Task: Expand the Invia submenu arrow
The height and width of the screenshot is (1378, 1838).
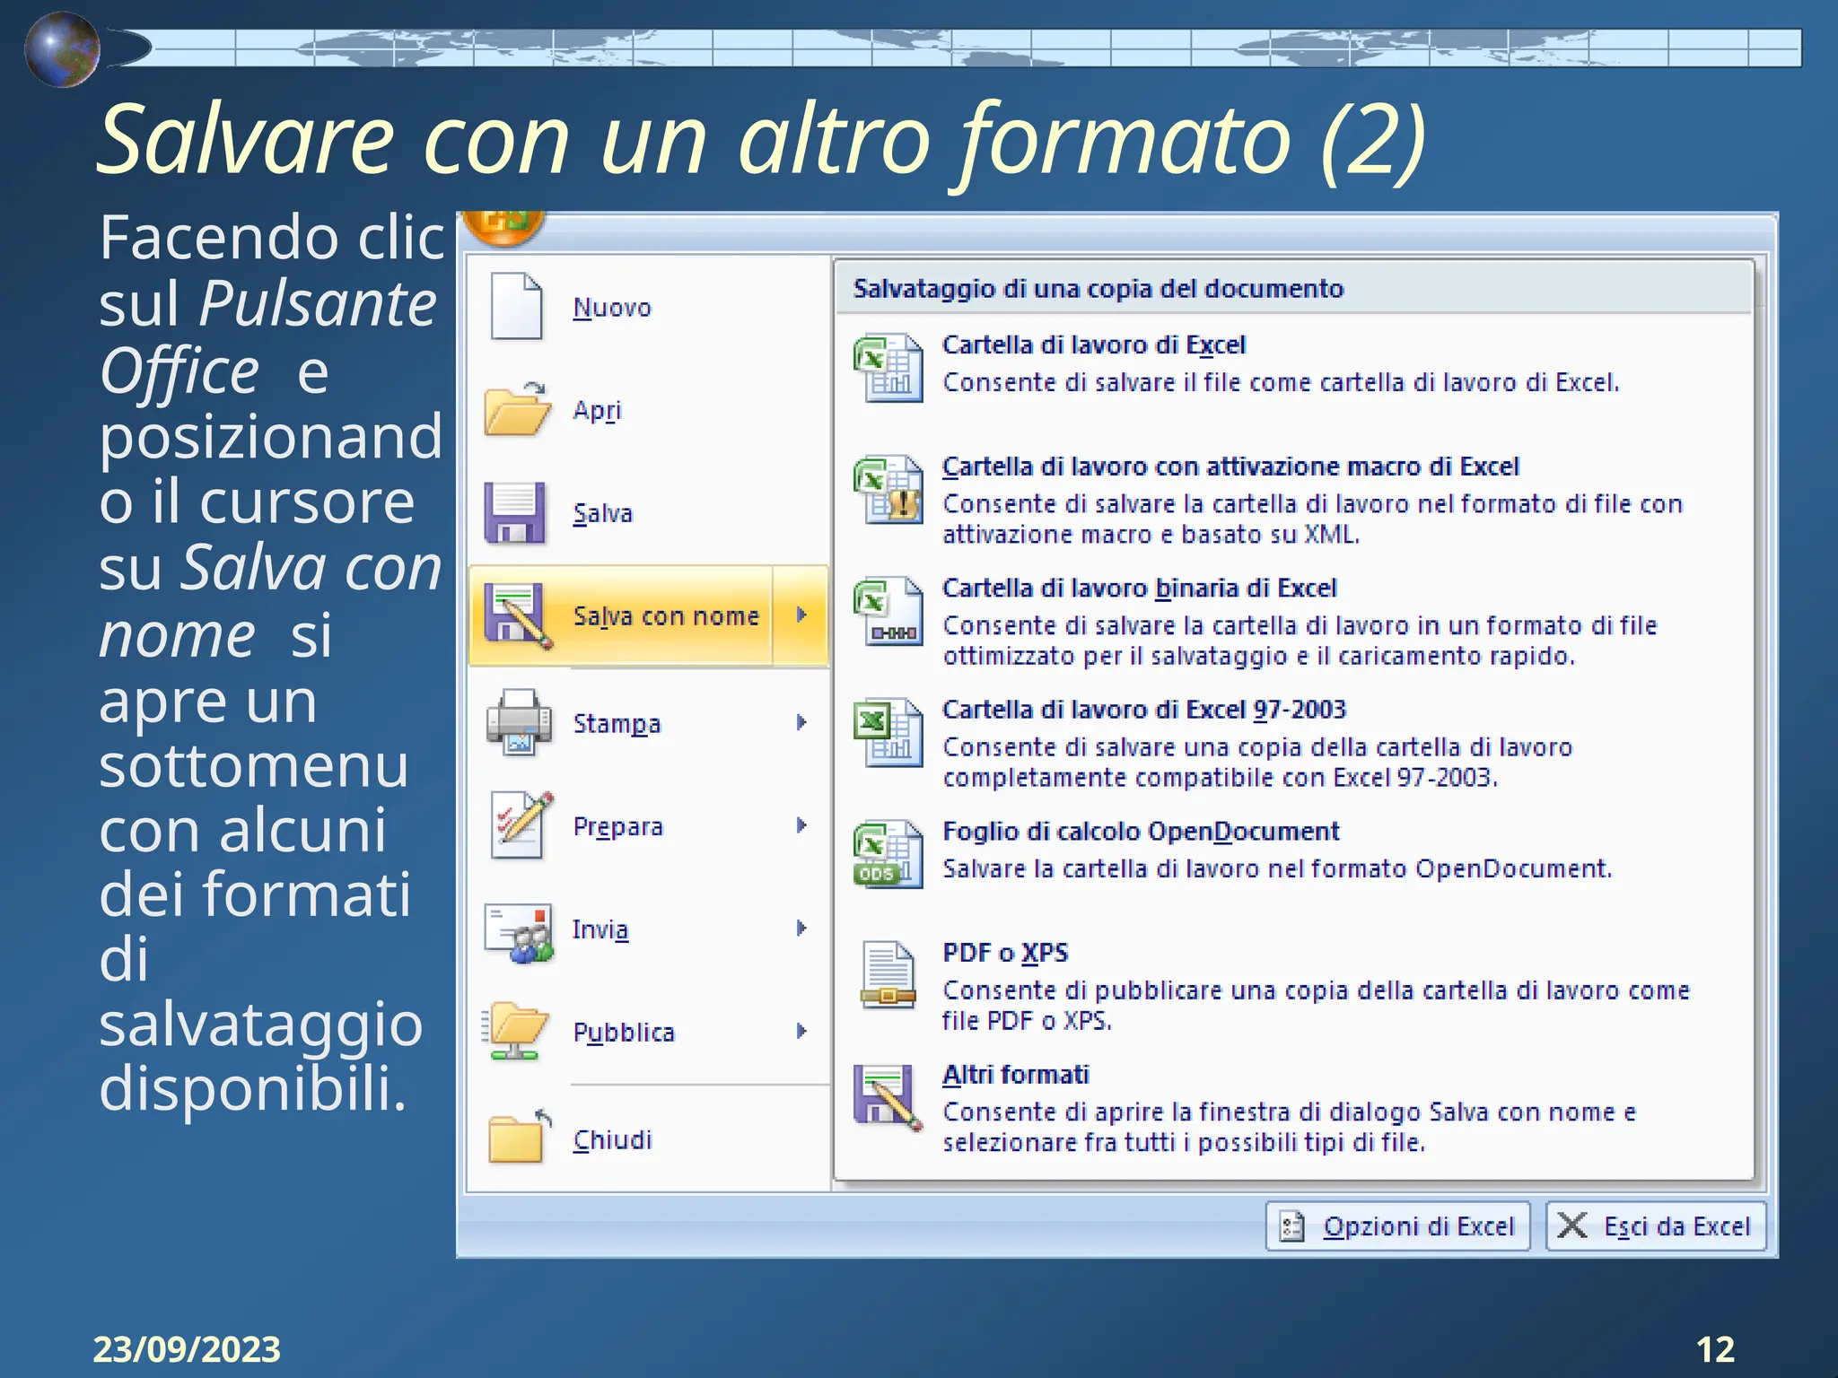Action: (801, 929)
